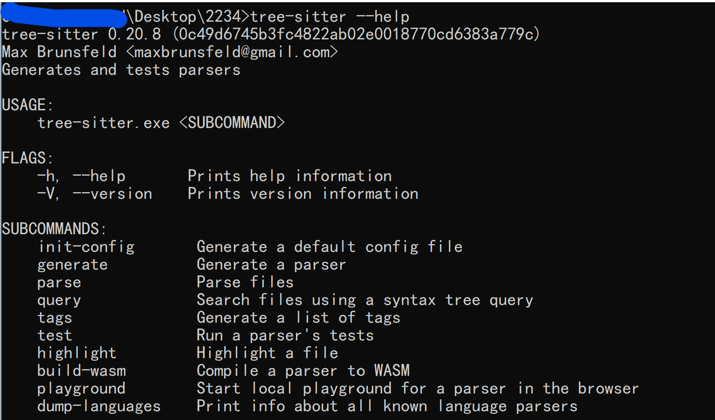Click the "Generates and tests parsers" line

pyautogui.click(x=121, y=70)
